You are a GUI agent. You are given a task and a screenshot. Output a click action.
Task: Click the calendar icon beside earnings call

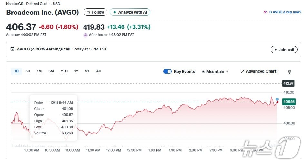pyautogui.click(x=12, y=49)
